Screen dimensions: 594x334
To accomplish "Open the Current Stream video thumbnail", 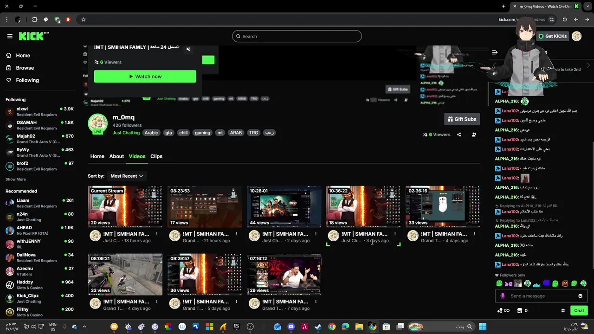I will coord(125,207).
